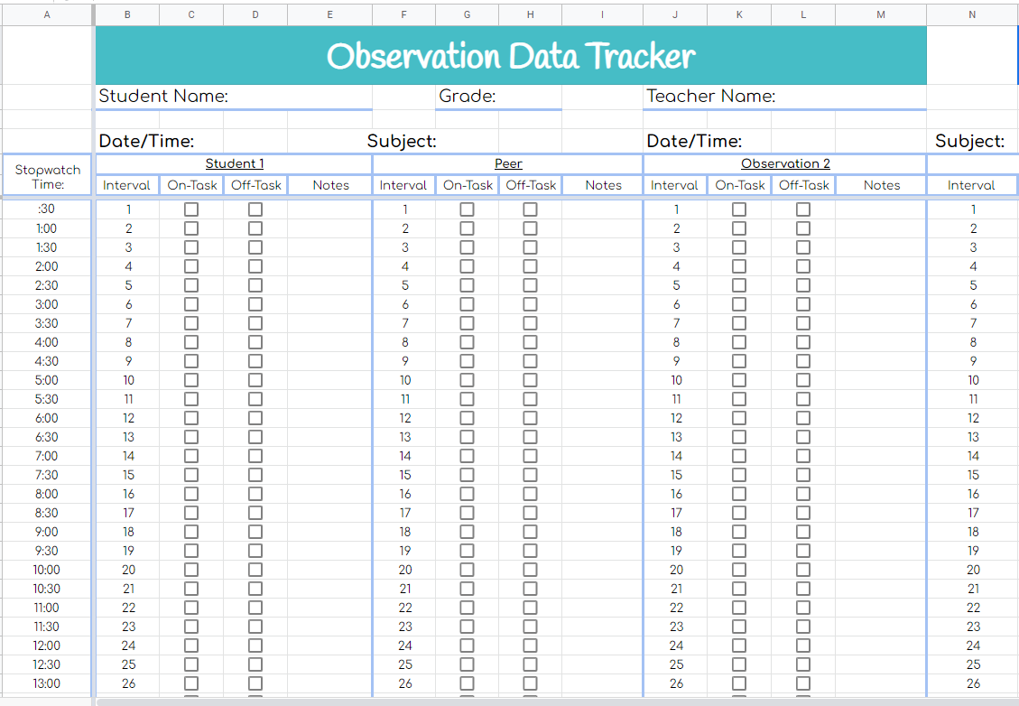Image resolution: width=1019 pixels, height=706 pixels.
Task: Select stopwatch time cell 9:30
Action: click(47, 551)
